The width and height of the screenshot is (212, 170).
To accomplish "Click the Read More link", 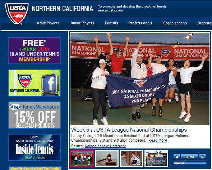I will tap(158, 140).
